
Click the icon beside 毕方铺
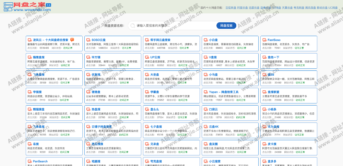pos(88,57)
